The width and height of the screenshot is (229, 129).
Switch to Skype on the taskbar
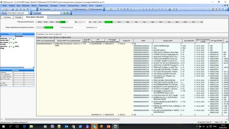pos(94,126)
